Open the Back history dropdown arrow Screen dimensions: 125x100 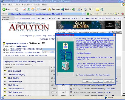13,9
